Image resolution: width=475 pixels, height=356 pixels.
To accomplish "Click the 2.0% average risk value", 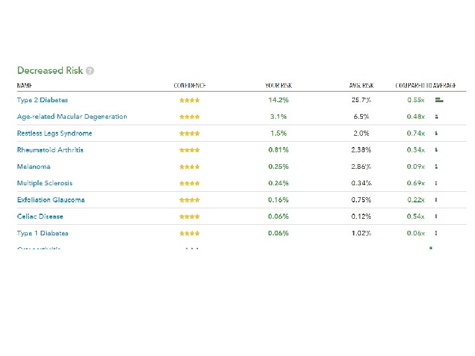I will pyautogui.click(x=362, y=133).
